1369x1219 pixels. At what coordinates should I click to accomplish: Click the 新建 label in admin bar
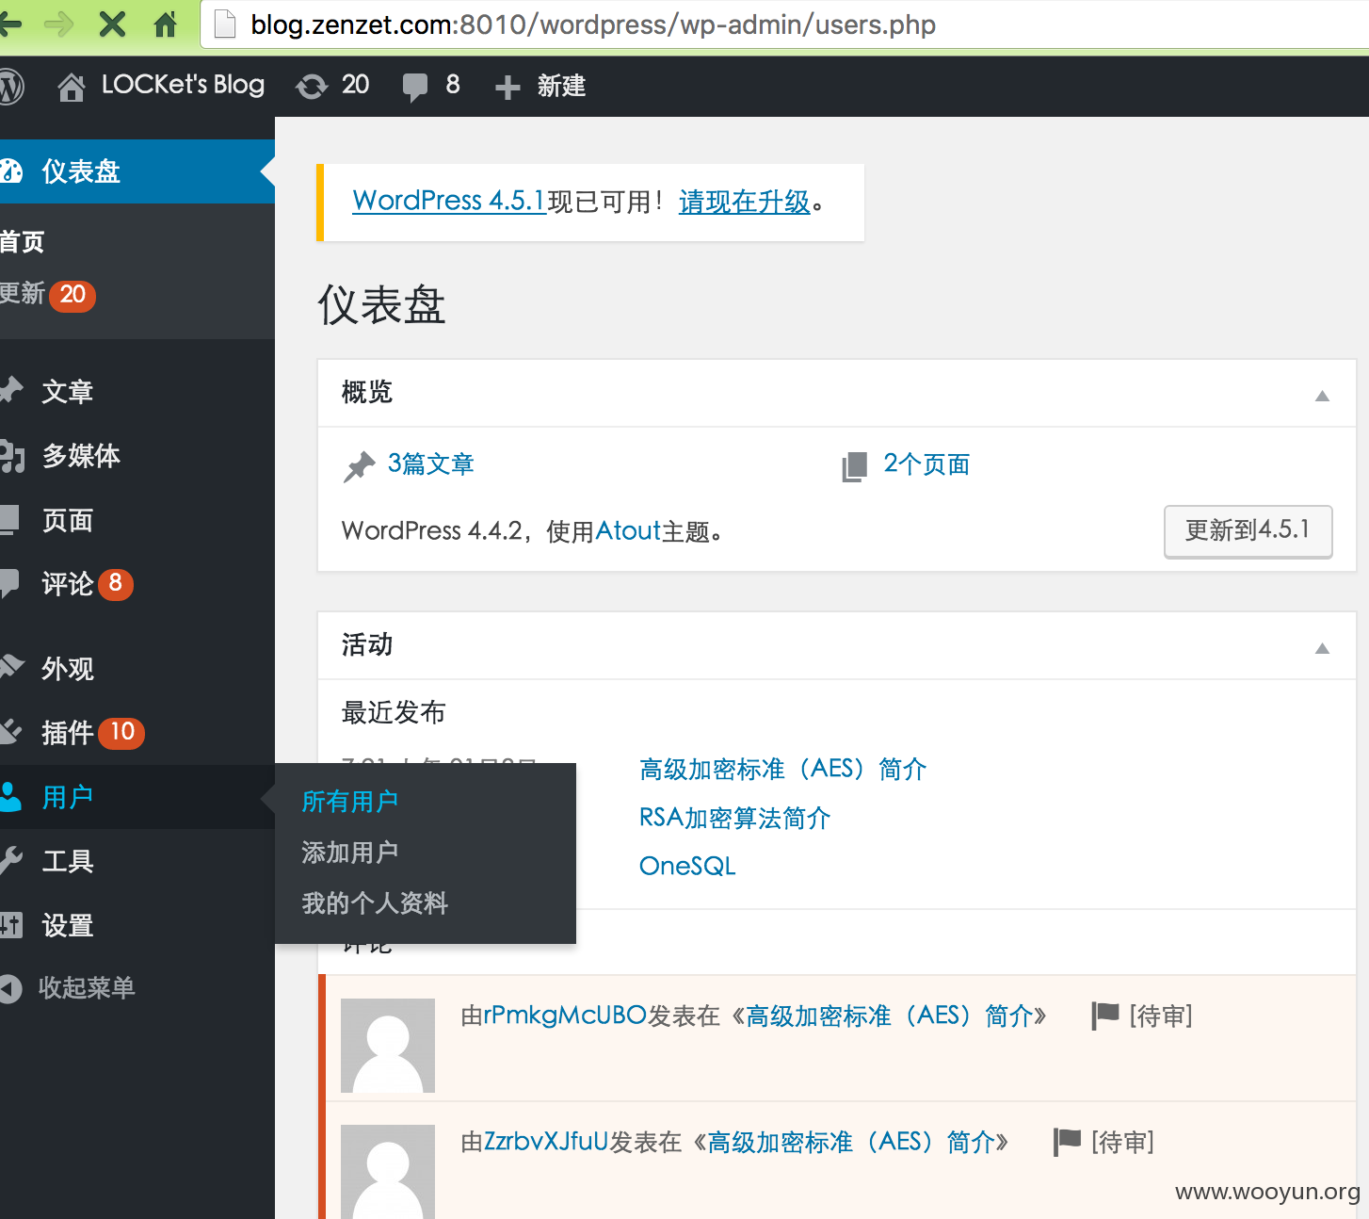click(x=561, y=87)
